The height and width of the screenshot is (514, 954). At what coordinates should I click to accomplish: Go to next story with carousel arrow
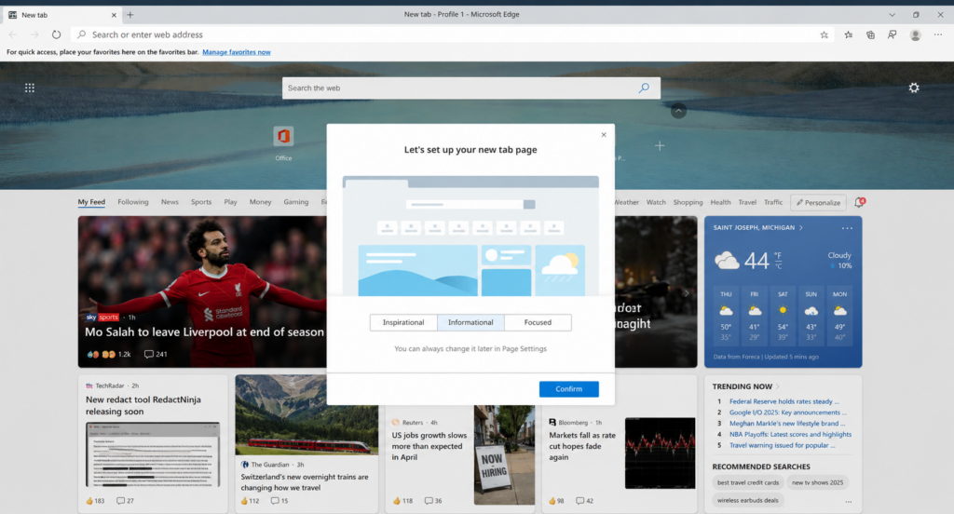[x=687, y=293]
